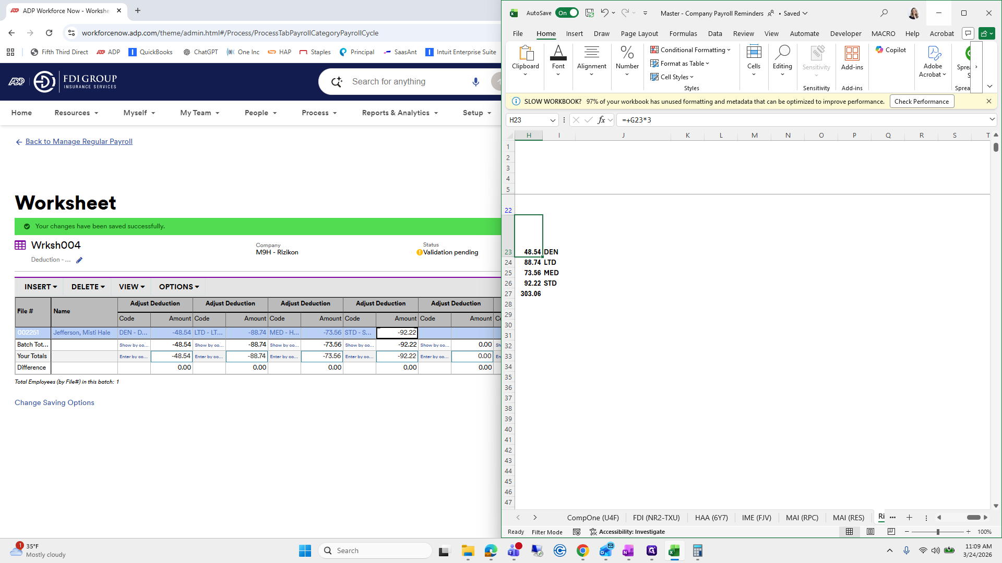Toggle the AutoSave switch off
This screenshot has height=563, width=1002.
pyautogui.click(x=567, y=13)
